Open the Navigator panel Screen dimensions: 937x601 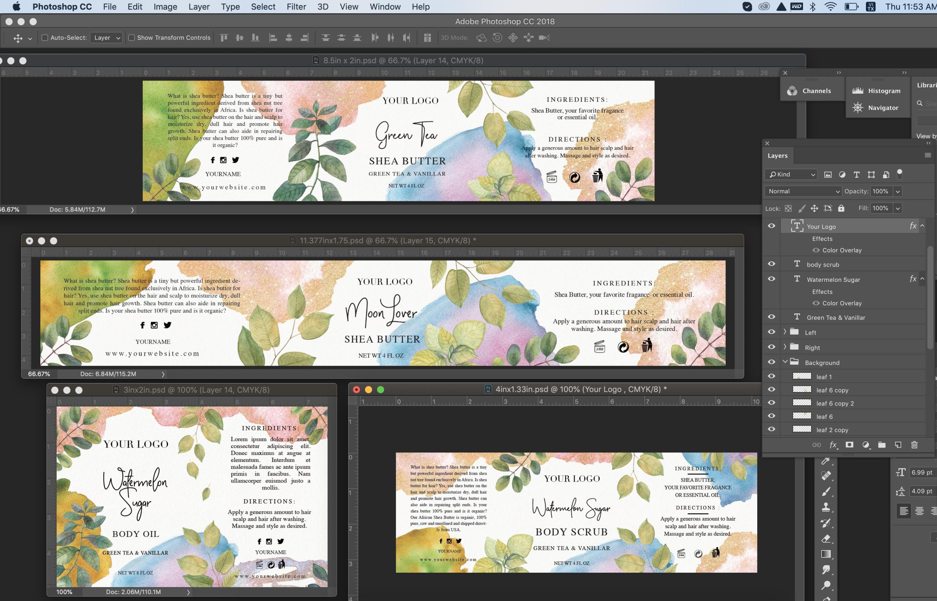875,108
